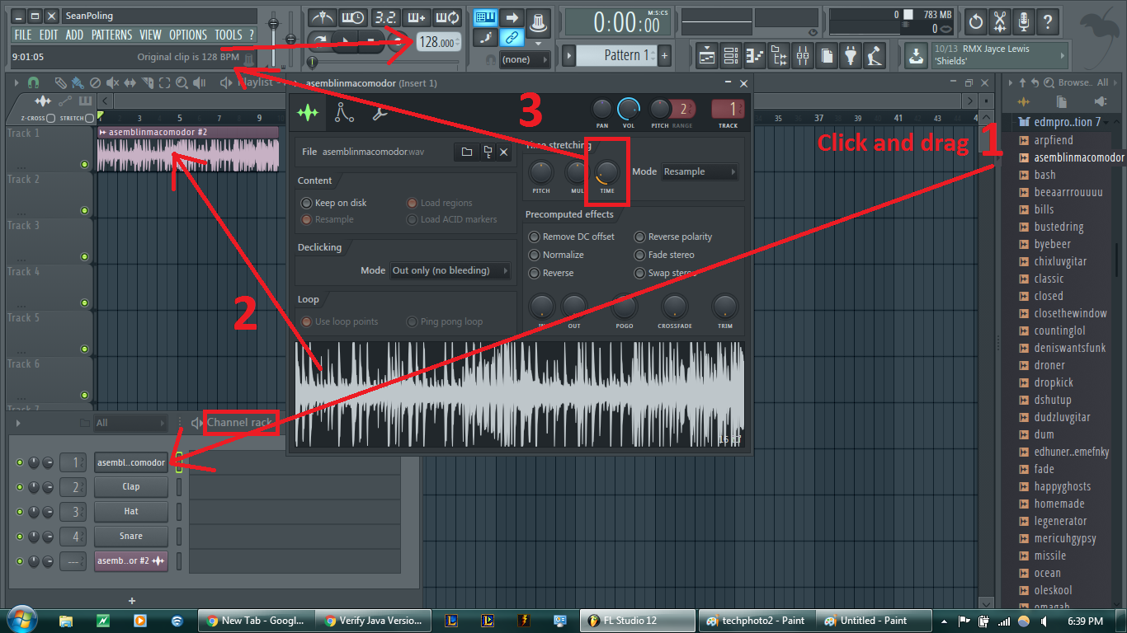Toggle the countdown before recording icon

[x=384, y=17]
